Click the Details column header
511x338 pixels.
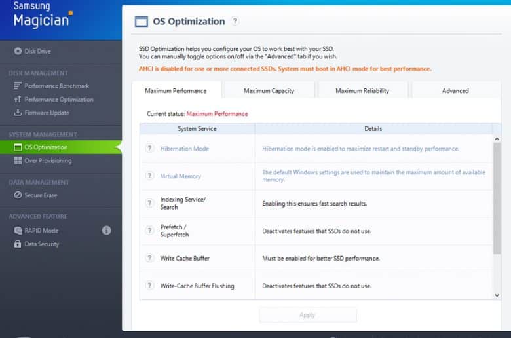click(373, 129)
